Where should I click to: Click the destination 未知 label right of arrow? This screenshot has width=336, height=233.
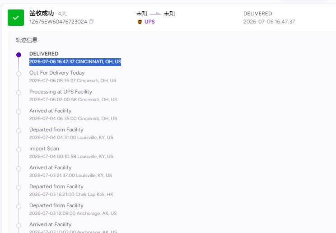click(x=169, y=14)
